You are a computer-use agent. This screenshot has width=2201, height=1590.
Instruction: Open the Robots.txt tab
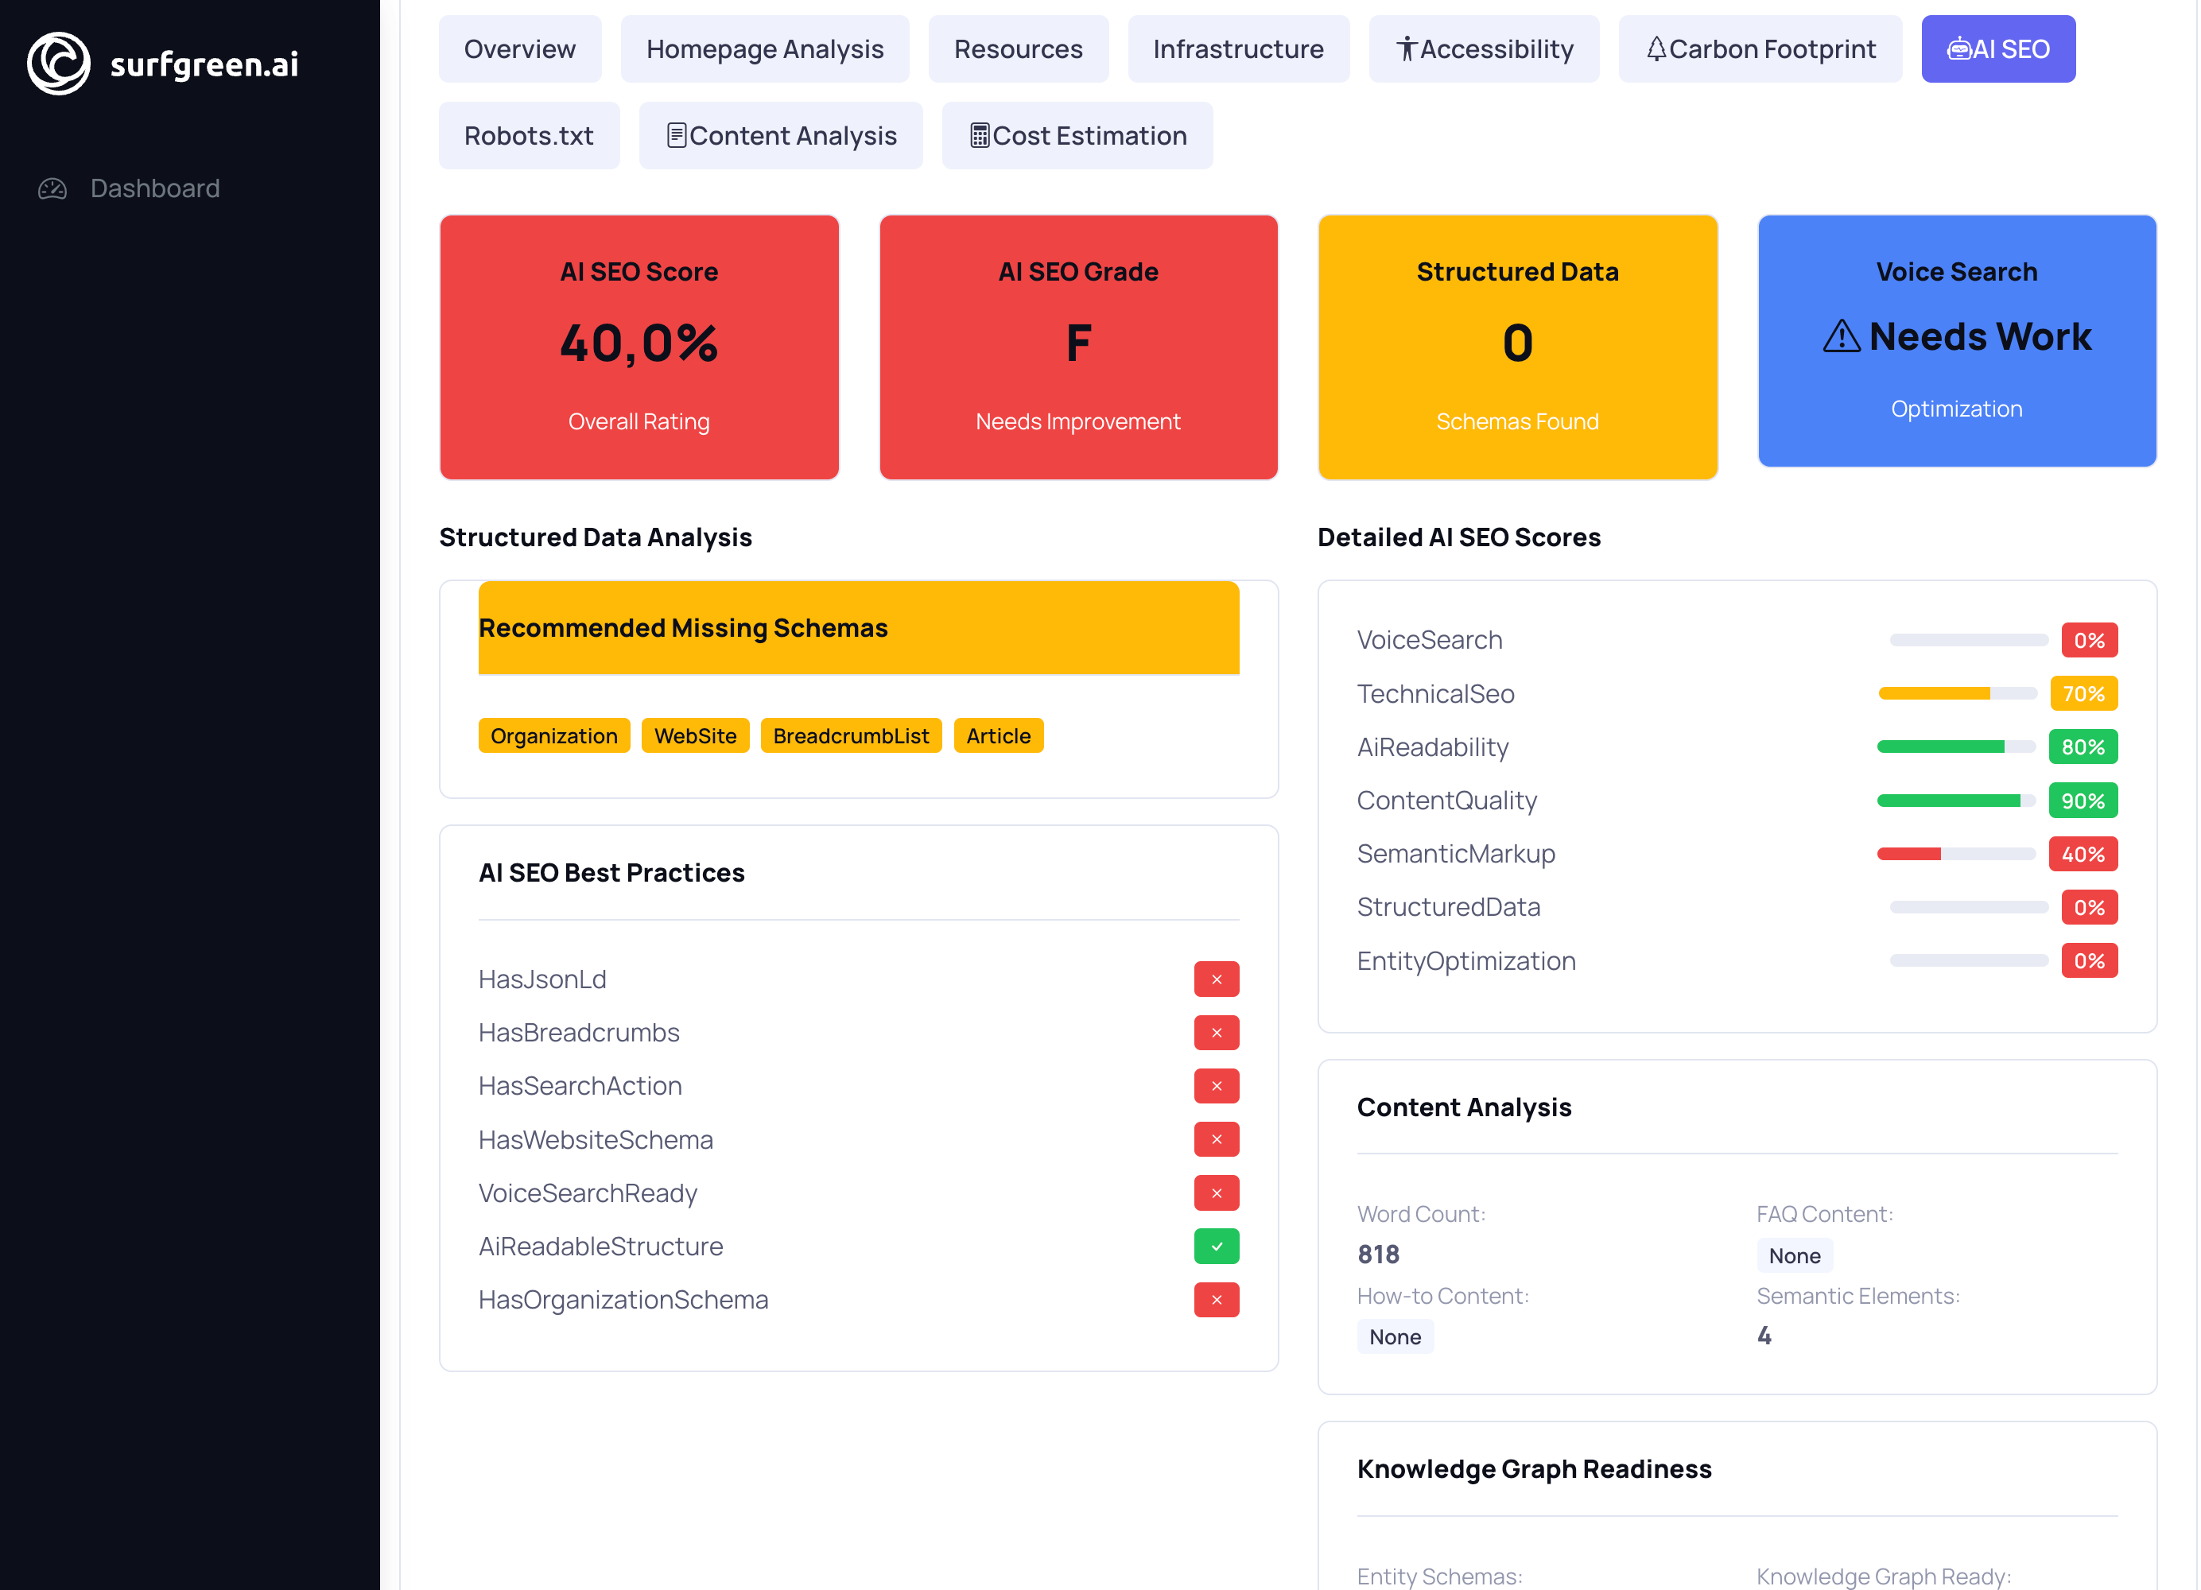pyautogui.click(x=529, y=136)
